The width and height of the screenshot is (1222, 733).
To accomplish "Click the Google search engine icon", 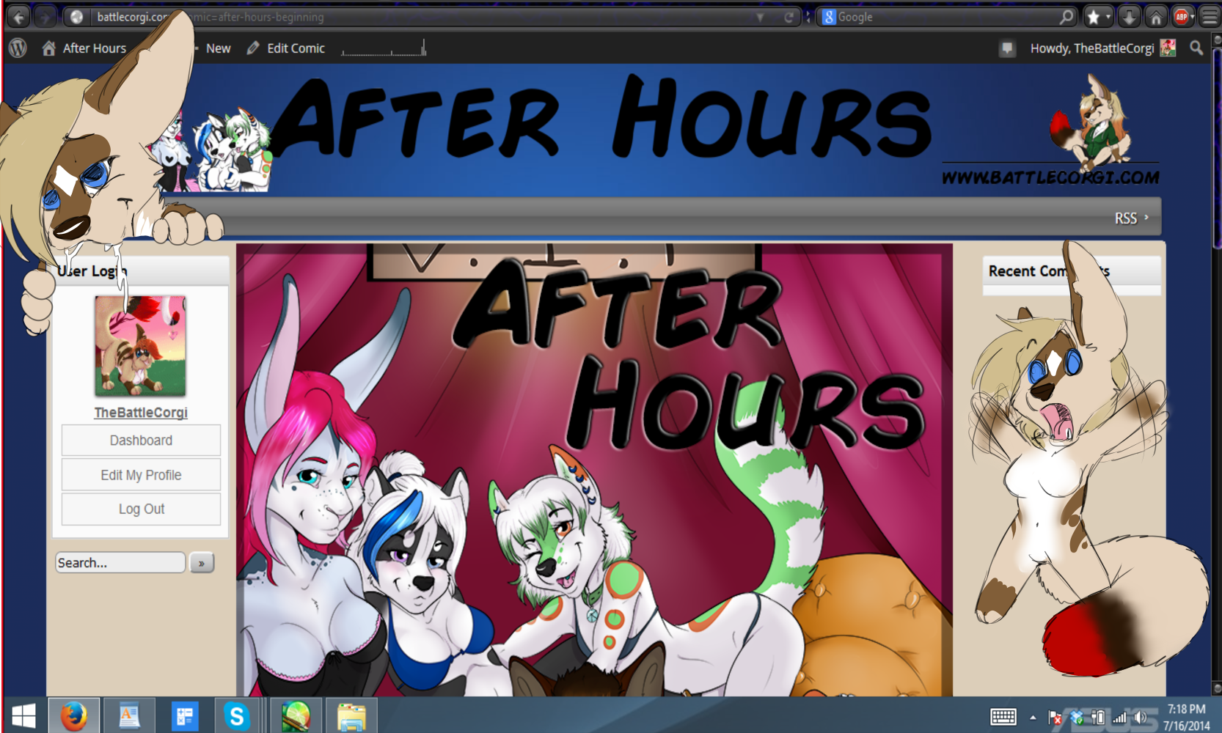I will point(829,17).
